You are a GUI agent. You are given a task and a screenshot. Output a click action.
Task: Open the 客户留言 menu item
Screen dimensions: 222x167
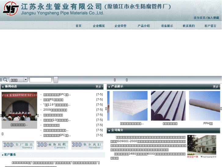(210, 26)
